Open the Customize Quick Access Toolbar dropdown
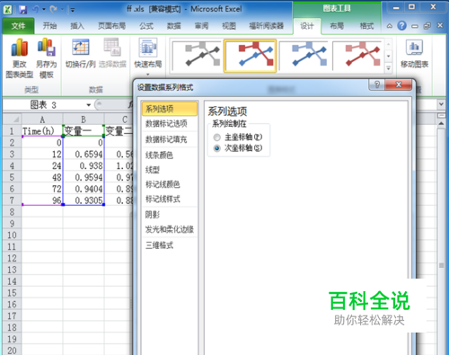 coord(73,10)
